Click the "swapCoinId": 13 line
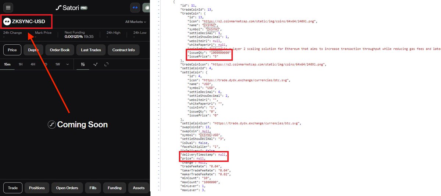This screenshot has width=441, height=196. 196,127
